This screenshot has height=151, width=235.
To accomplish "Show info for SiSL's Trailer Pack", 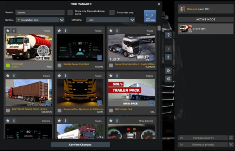I will [x=117, y=76].
